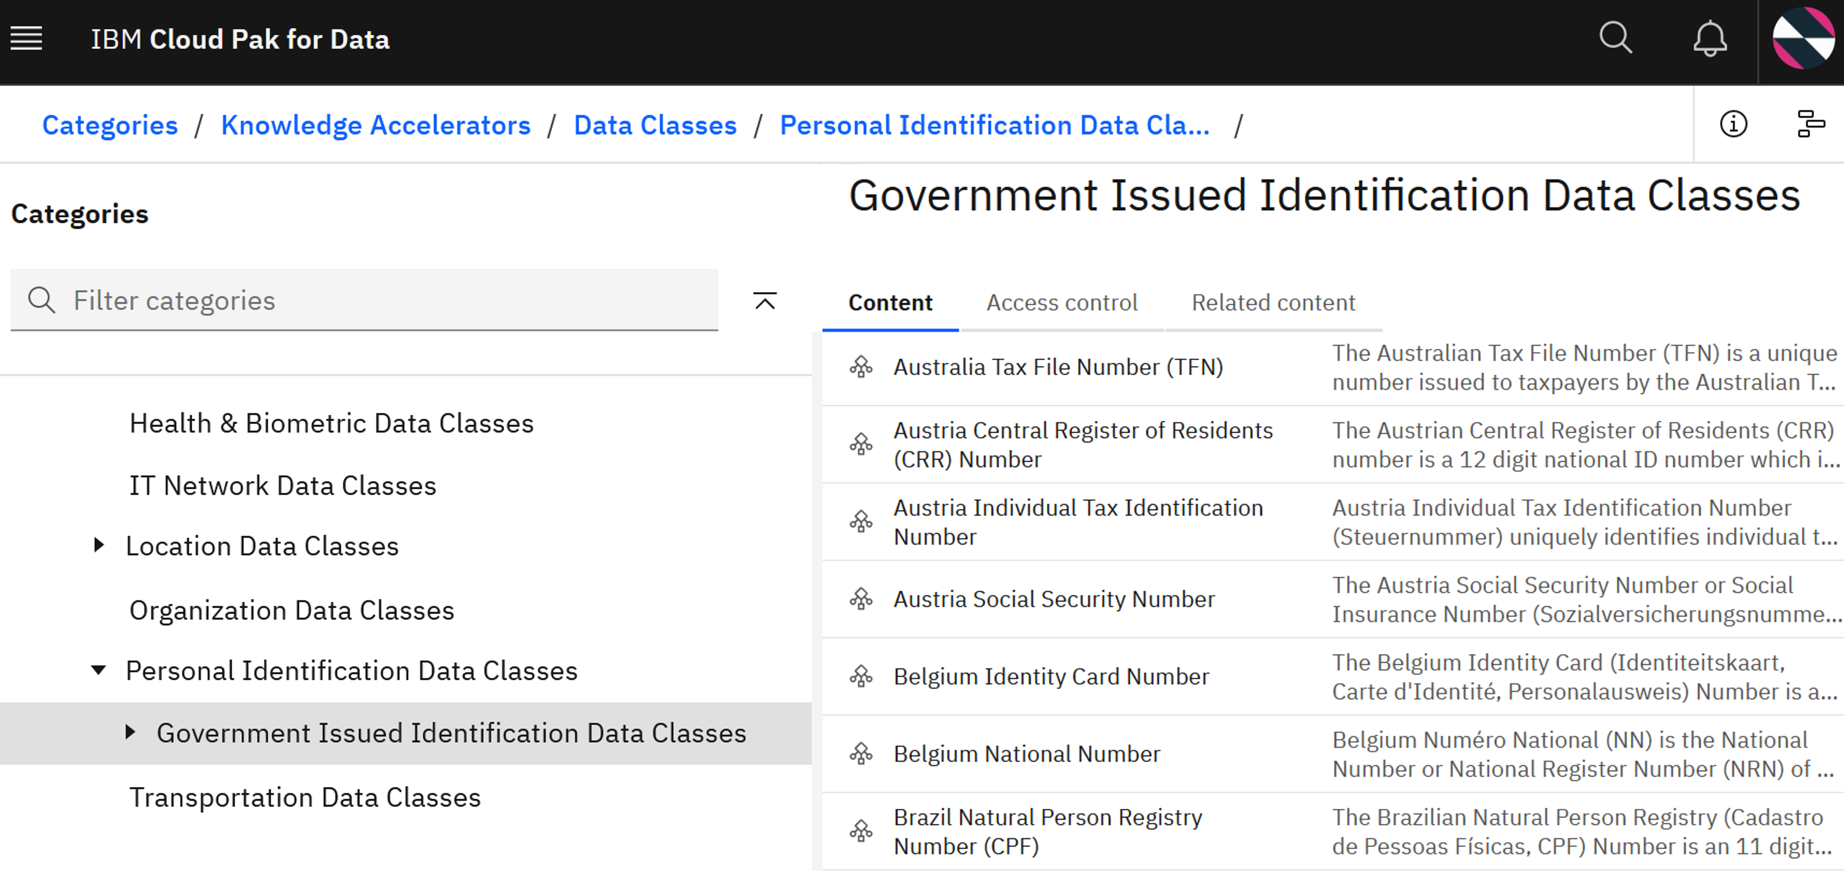The height and width of the screenshot is (871, 1844).
Task: Click the Steuernummer description text
Action: (x=1584, y=522)
